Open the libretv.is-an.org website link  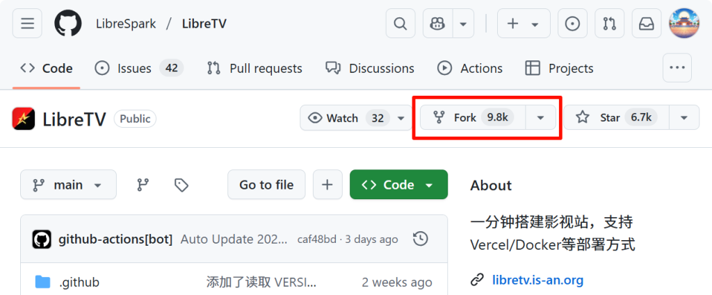537,280
